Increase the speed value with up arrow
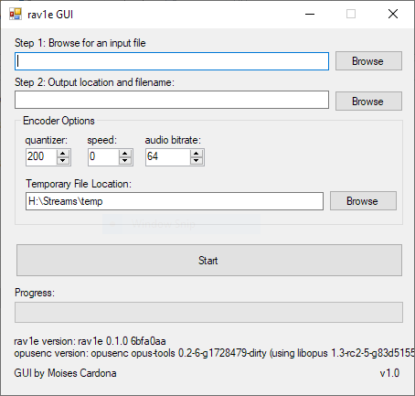Screen dimensions: 415x396 (x=125, y=154)
